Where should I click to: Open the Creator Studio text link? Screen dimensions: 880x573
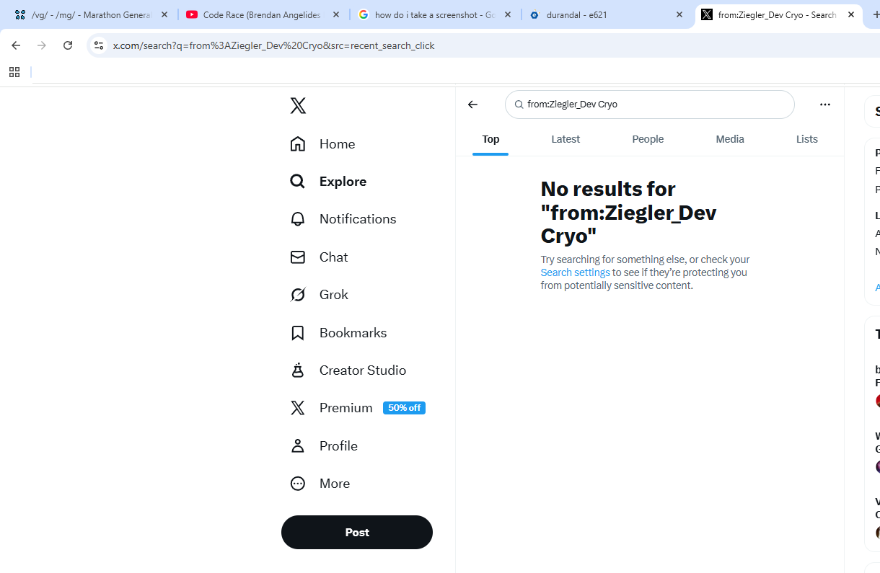pyautogui.click(x=363, y=370)
